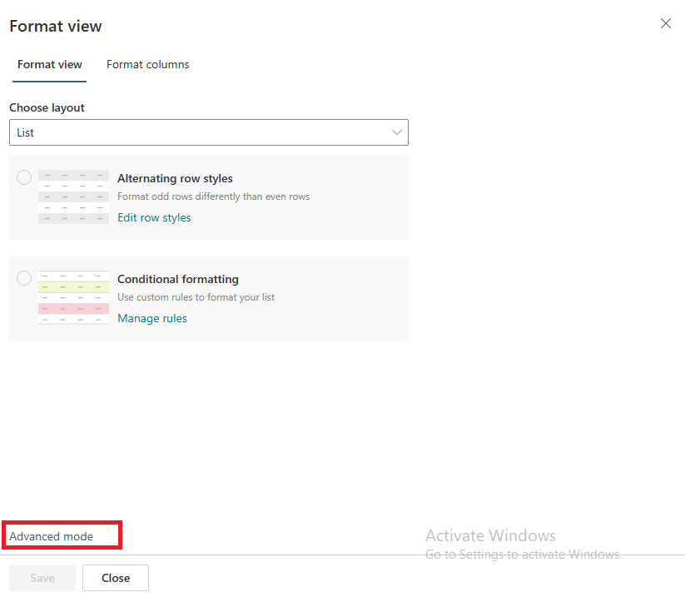Viewport: 685px width, 597px height.
Task: Click the Close button
Action: [x=115, y=577]
